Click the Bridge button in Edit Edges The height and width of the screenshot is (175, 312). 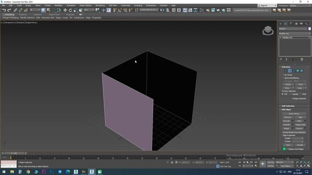coord(287,128)
